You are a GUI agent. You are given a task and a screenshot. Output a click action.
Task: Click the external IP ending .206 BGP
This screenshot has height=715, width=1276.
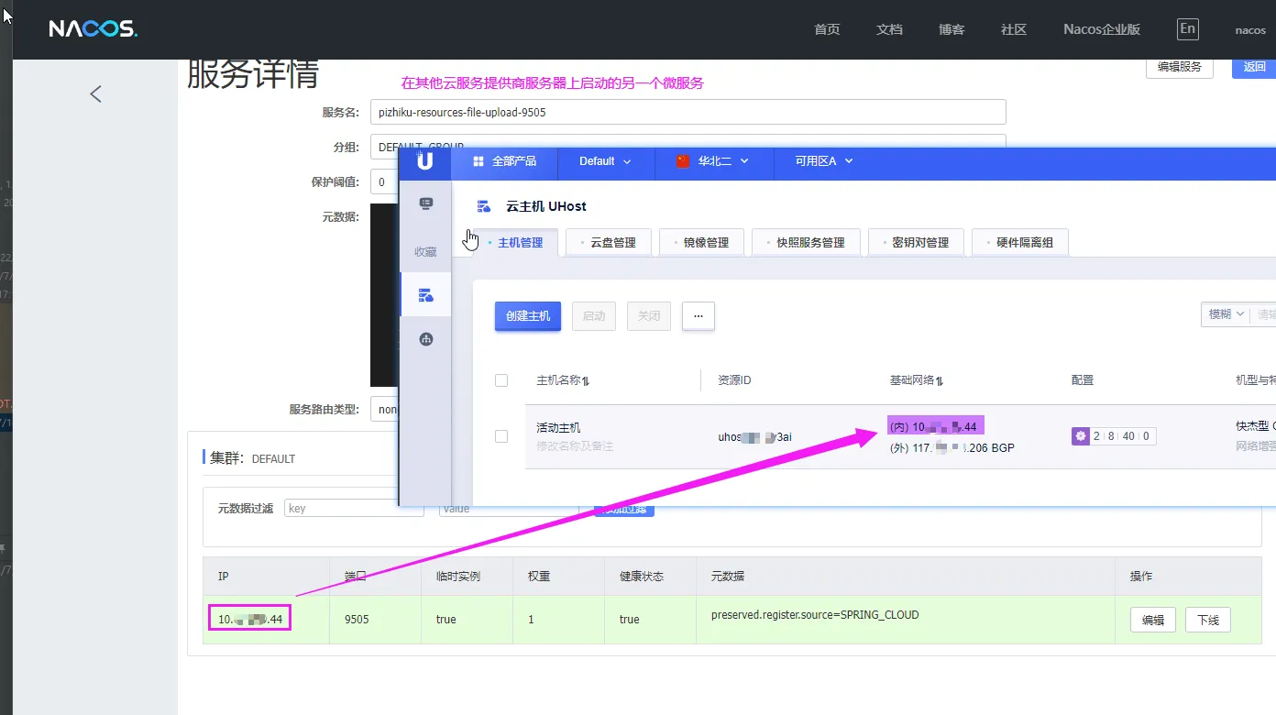pos(952,448)
